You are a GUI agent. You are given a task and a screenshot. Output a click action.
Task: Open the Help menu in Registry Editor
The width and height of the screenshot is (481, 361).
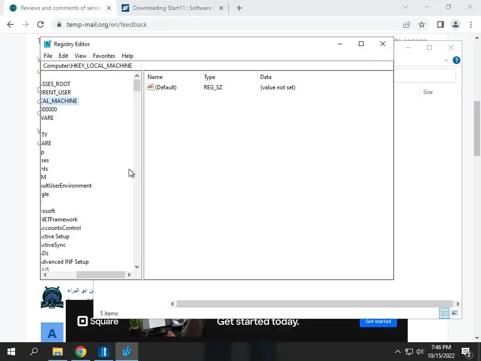coord(127,56)
